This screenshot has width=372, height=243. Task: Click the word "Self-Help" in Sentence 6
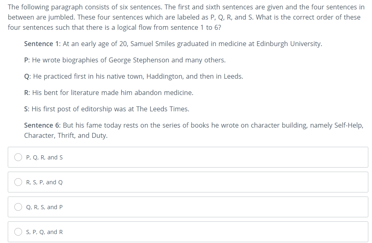[x=348, y=125]
